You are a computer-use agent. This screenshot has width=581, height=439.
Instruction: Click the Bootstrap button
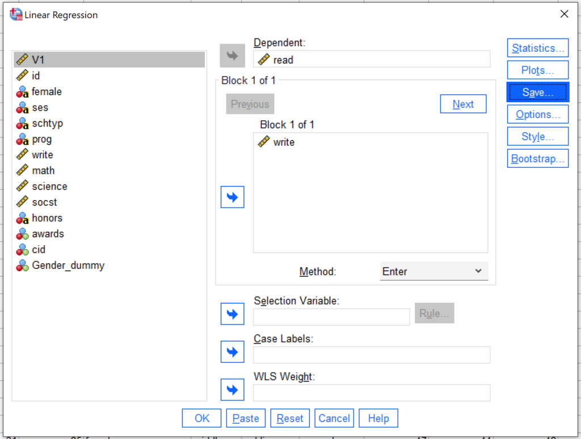pos(537,158)
